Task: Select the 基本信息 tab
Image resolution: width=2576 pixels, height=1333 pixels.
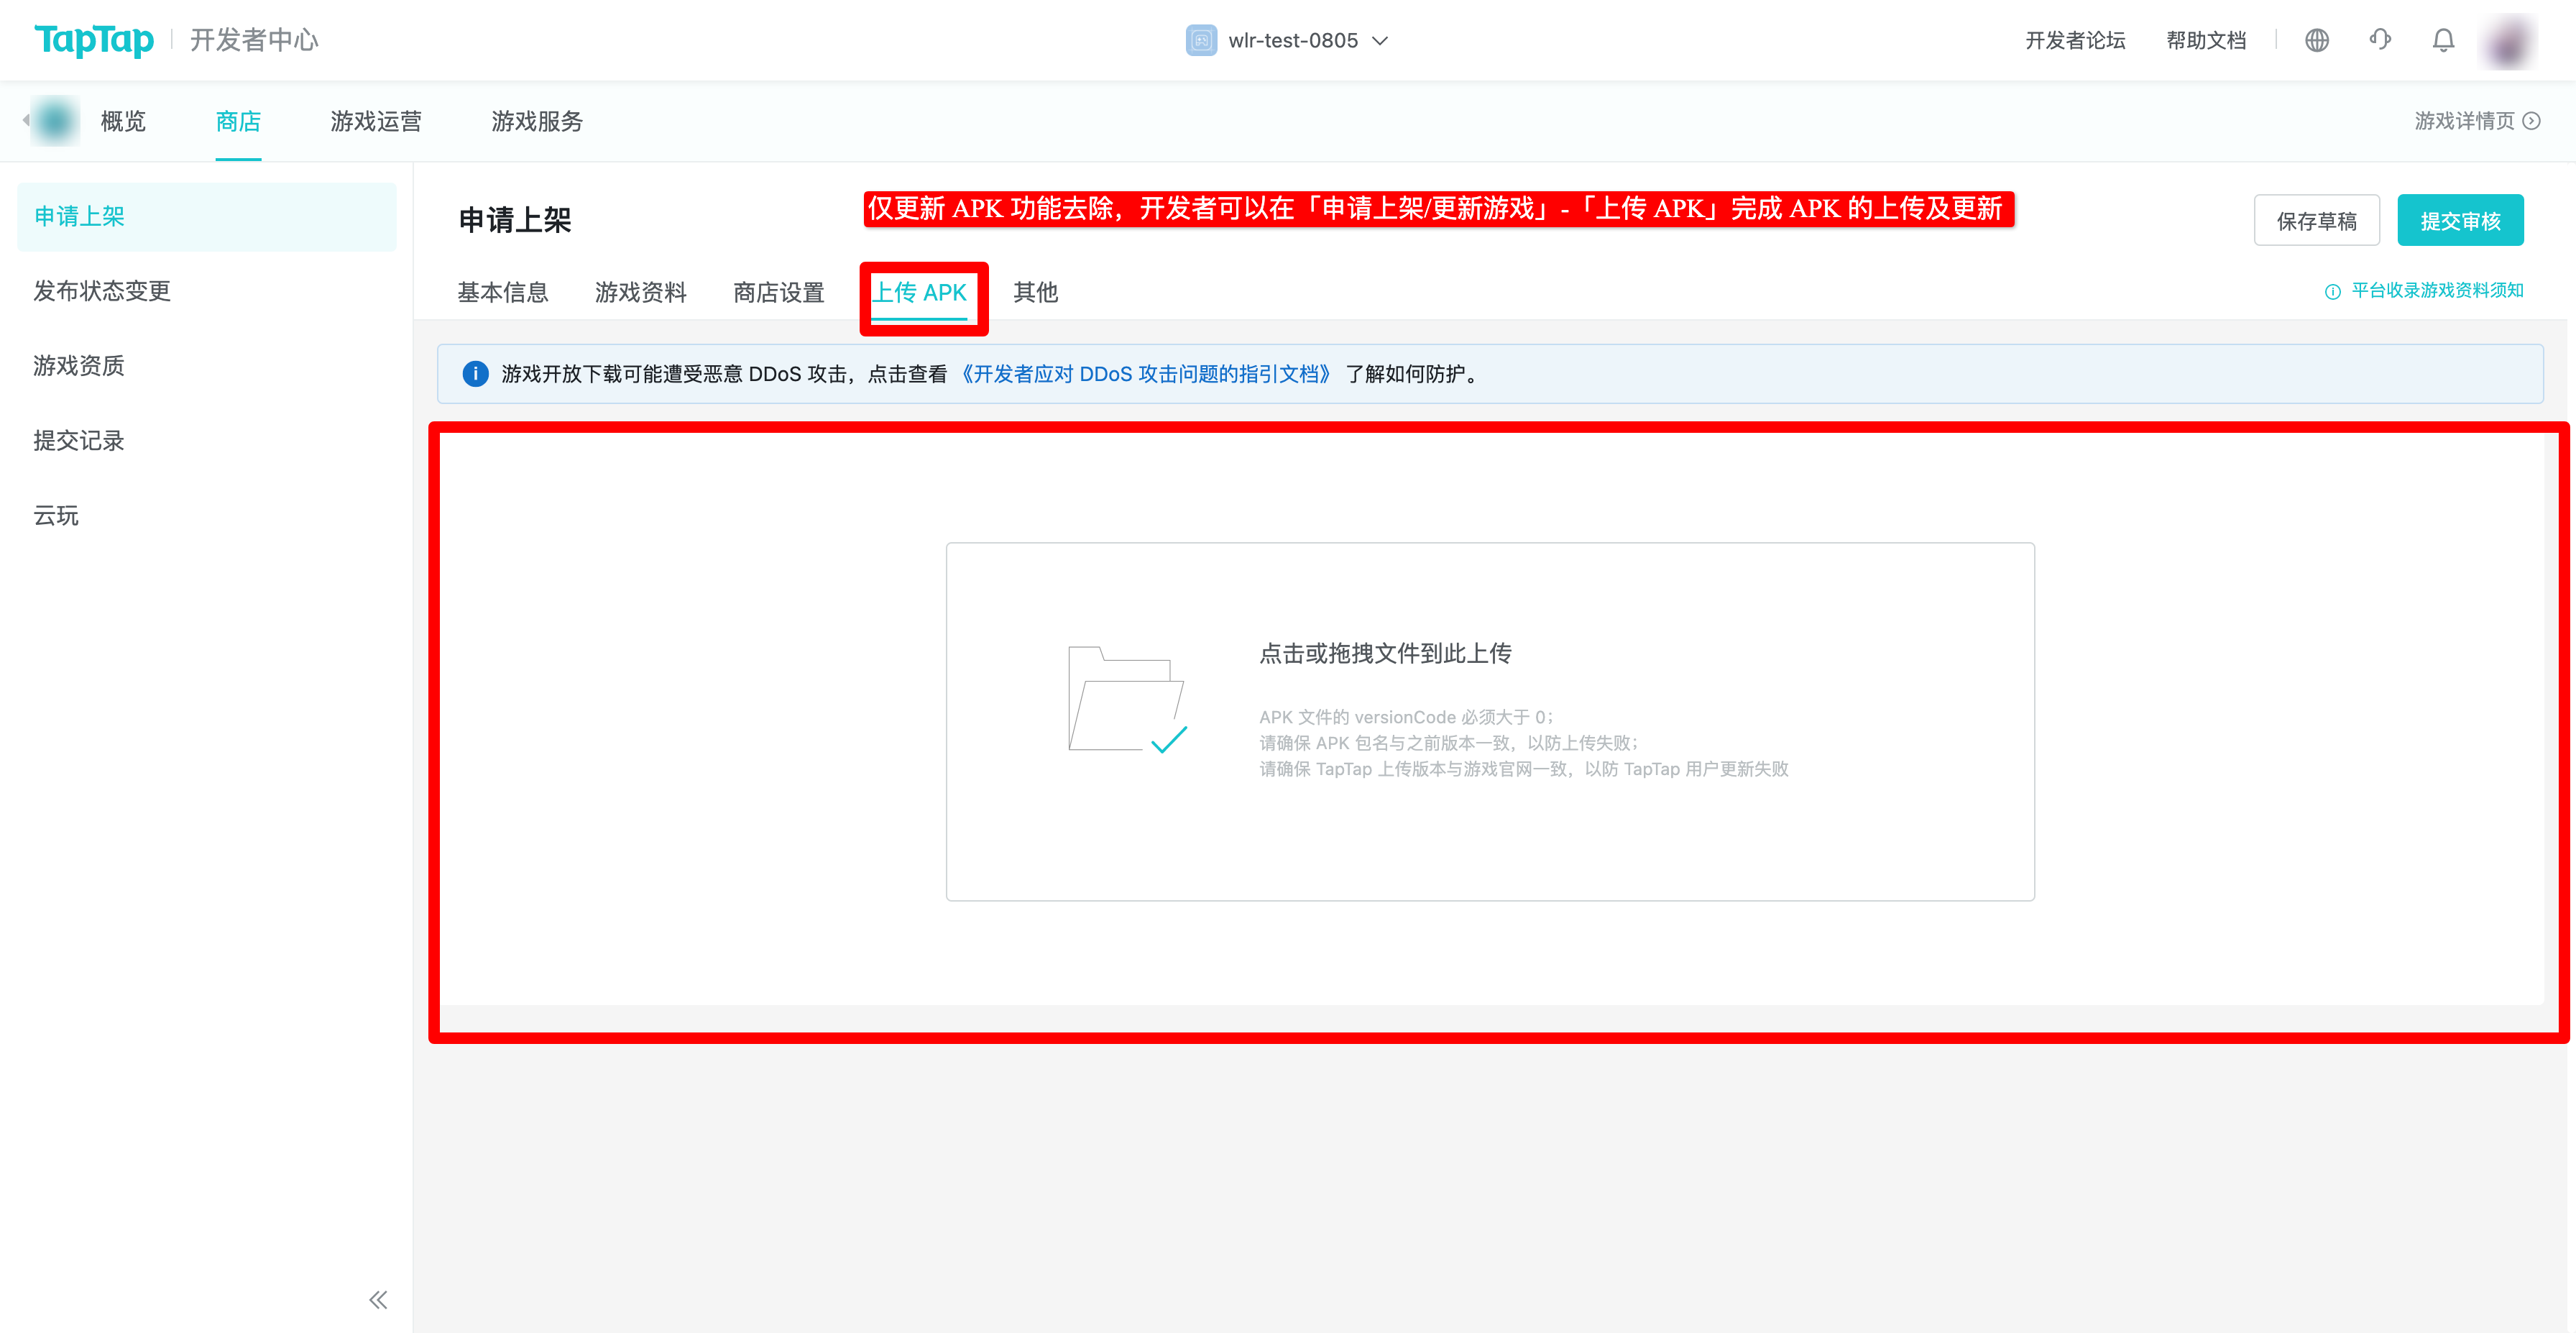Action: point(503,292)
